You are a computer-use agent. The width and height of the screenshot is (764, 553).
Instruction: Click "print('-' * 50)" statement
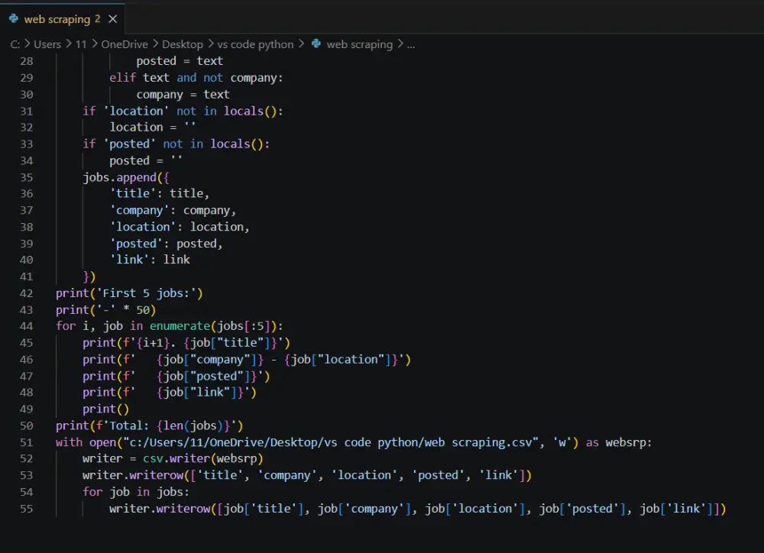(105, 309)
